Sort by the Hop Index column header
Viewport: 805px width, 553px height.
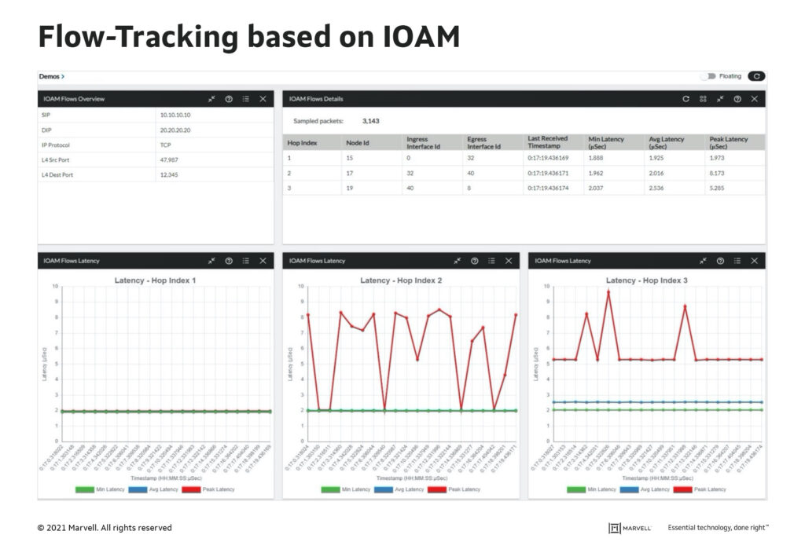pyautogui.click(x=312, y=143)
